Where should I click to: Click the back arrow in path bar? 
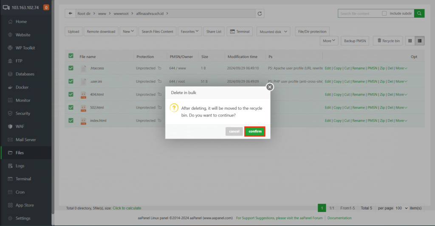pos(71,14)
